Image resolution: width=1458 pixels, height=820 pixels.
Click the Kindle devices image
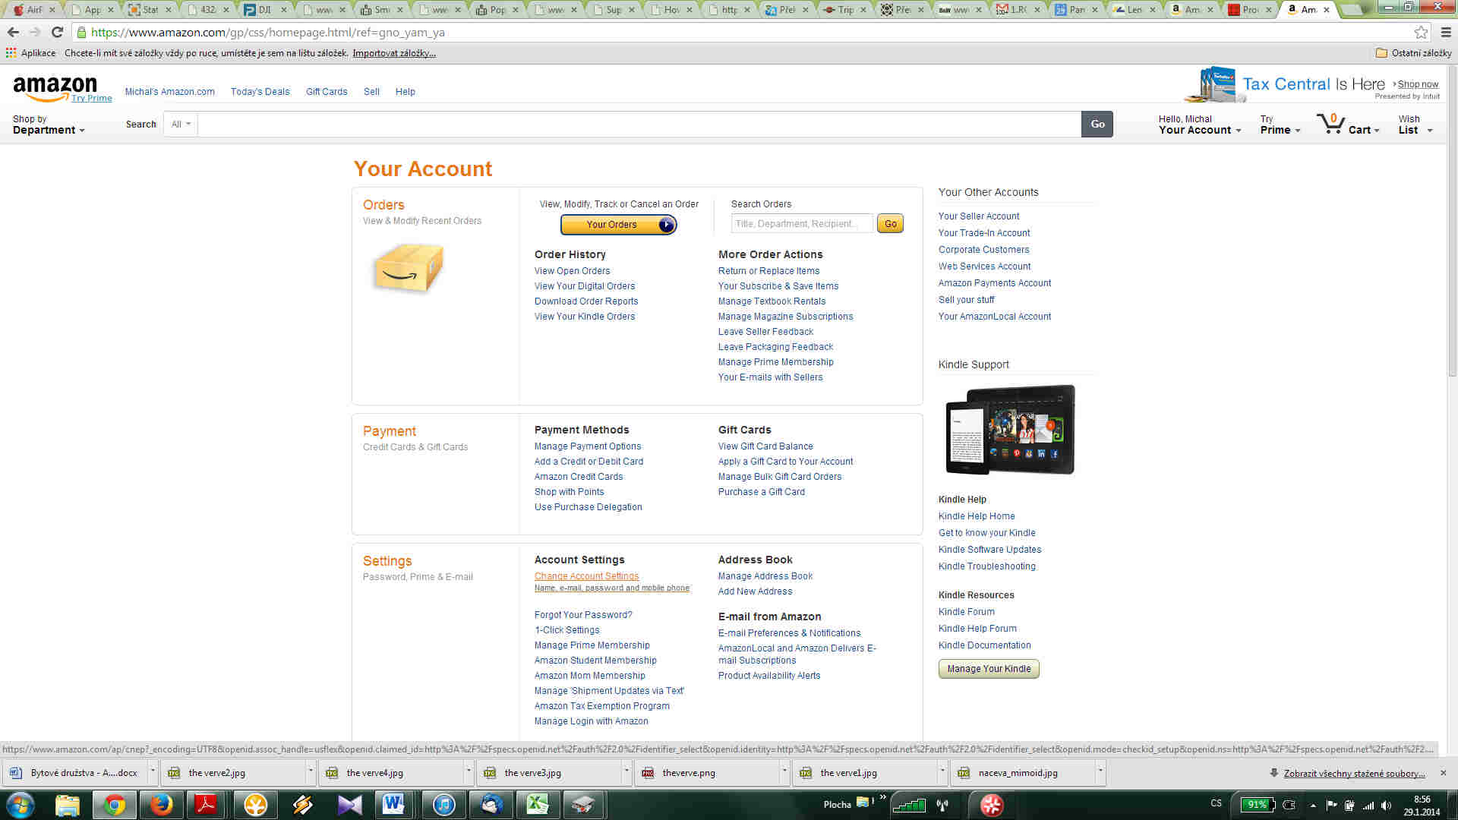pos(1010,430)
